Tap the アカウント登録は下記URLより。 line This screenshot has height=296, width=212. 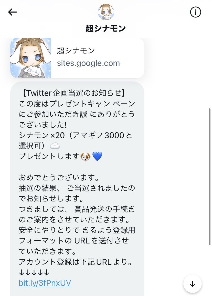pos(76,262)
